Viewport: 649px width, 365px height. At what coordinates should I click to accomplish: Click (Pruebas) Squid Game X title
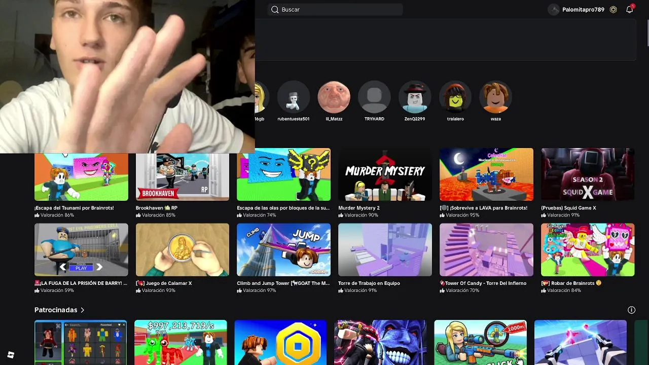pos(568,208)
